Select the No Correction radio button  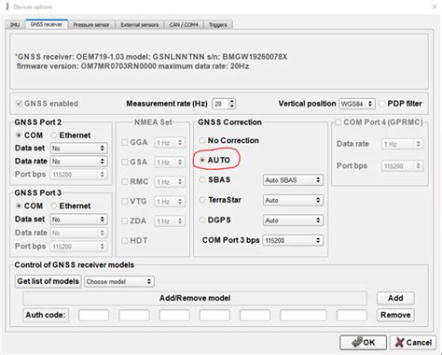pyautogui.click(x=202, y=140)
